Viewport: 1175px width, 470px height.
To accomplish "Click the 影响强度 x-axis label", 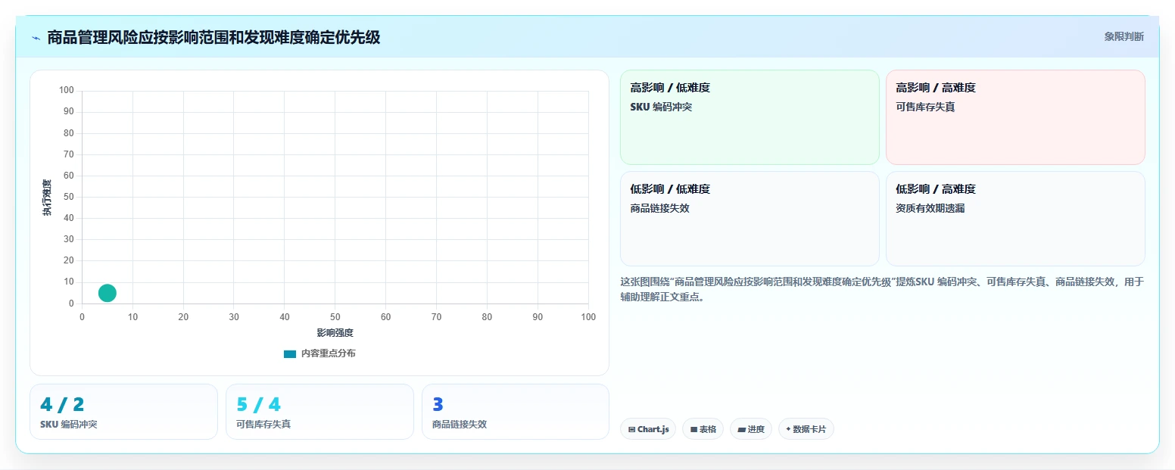I will point(335,333).
